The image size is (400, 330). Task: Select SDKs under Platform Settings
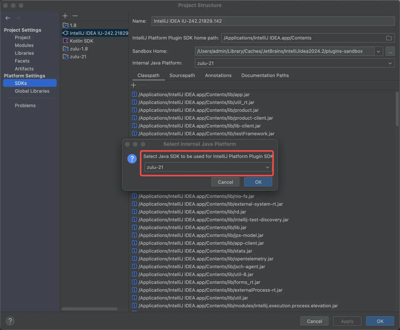click(x=30, y=83)
